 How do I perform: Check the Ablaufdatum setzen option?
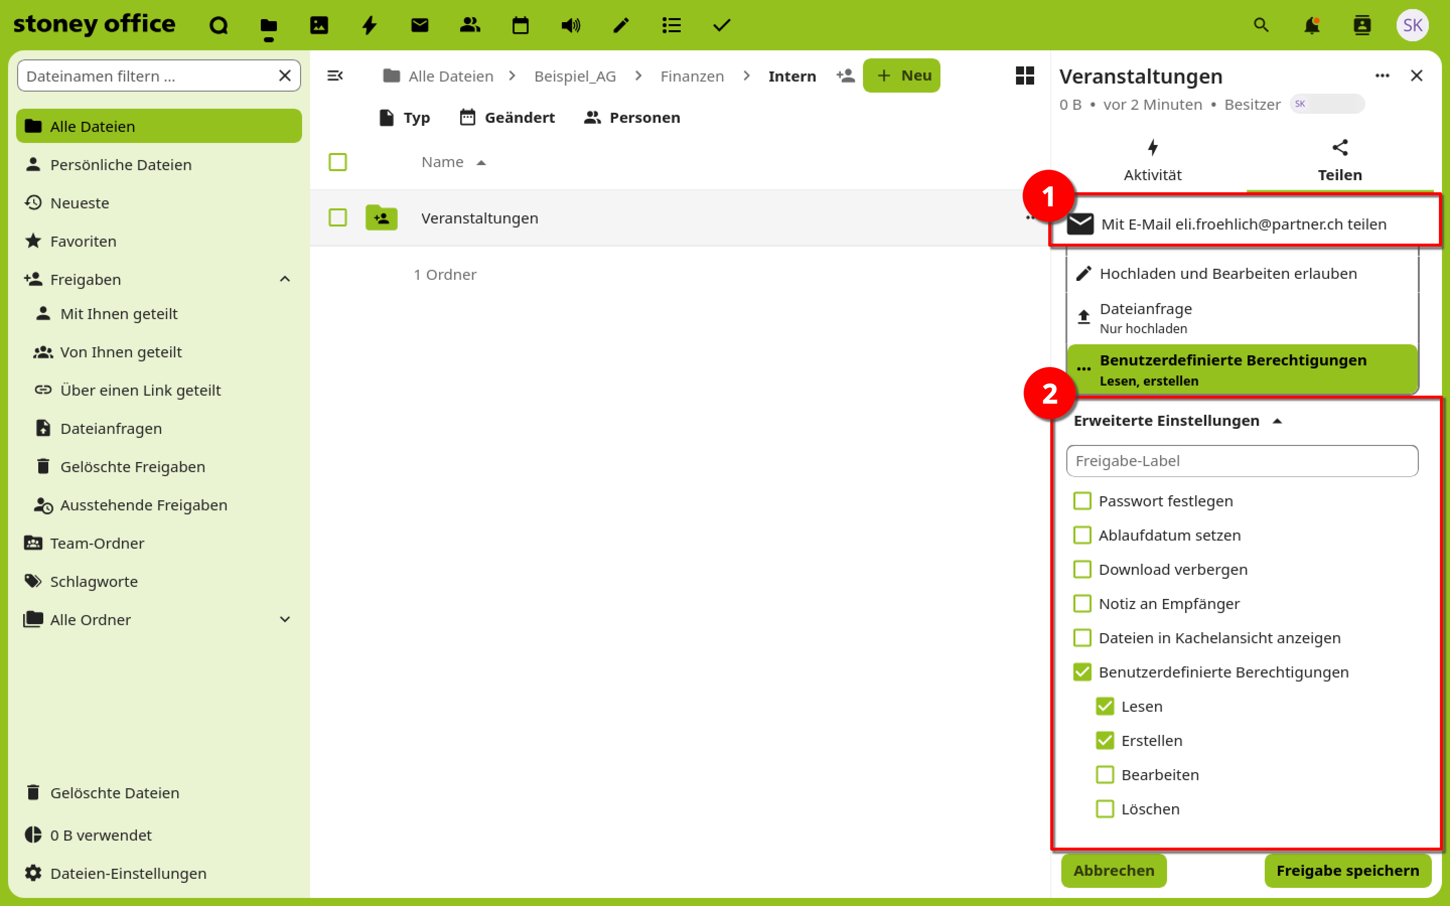click(1082, 535)
